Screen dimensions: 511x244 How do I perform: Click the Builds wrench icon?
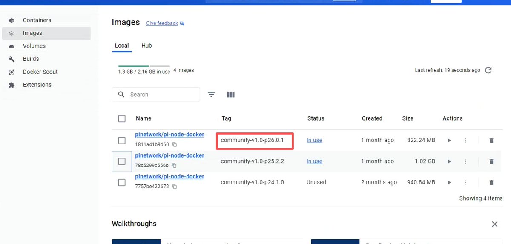11,59
